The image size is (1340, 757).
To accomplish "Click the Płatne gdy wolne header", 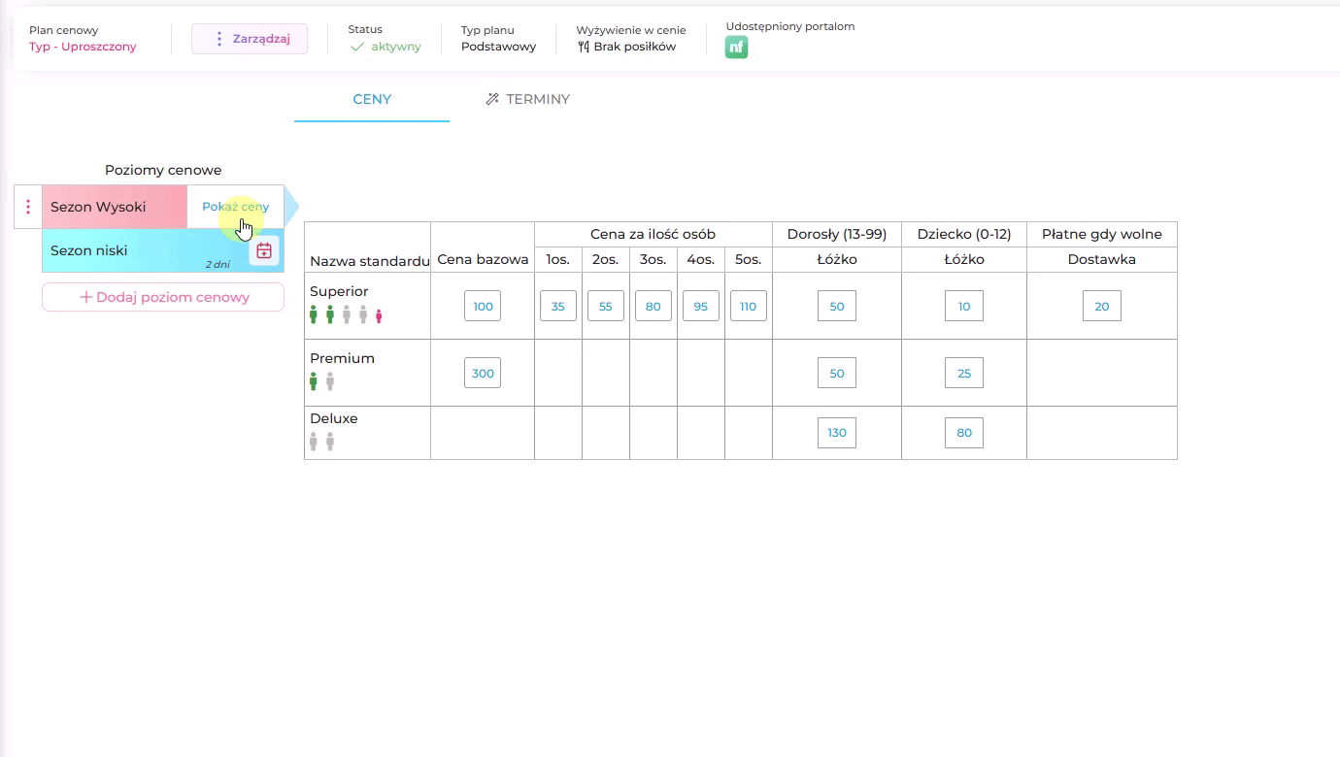I will pos(1102,234).
